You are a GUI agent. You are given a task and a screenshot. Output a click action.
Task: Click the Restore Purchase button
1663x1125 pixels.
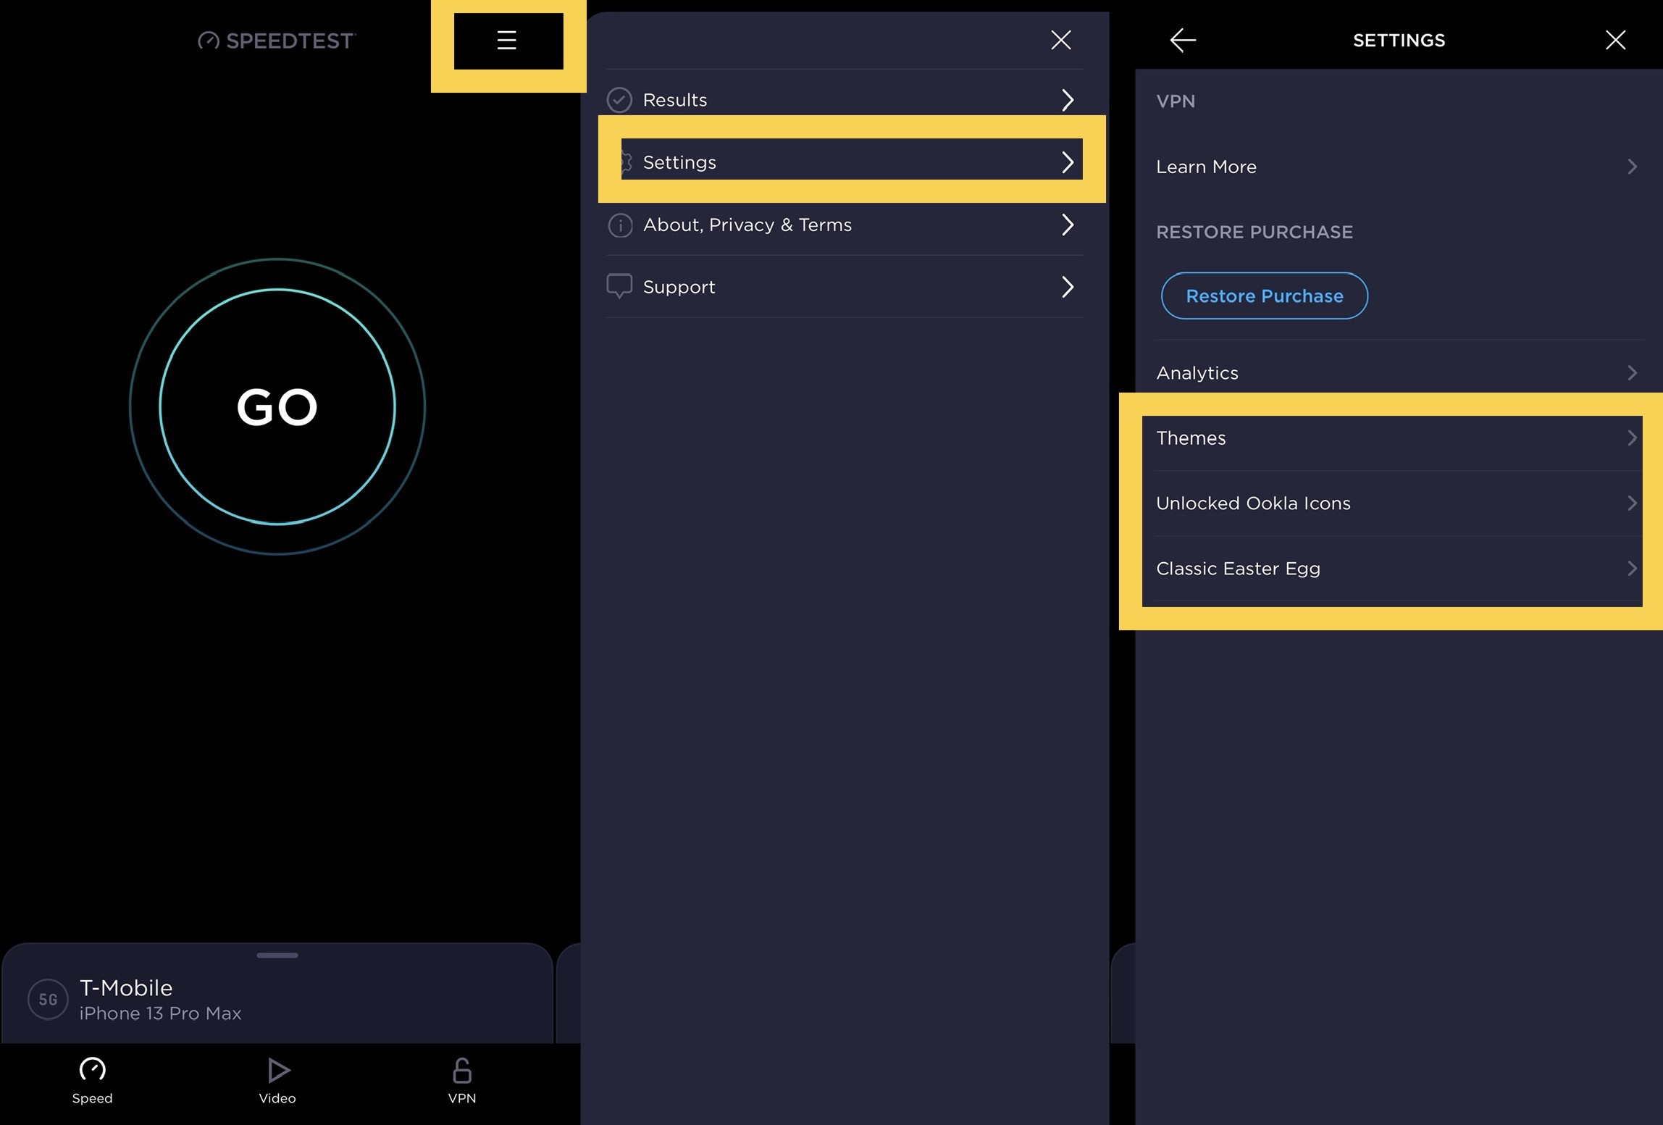(x=1265, y=296)
